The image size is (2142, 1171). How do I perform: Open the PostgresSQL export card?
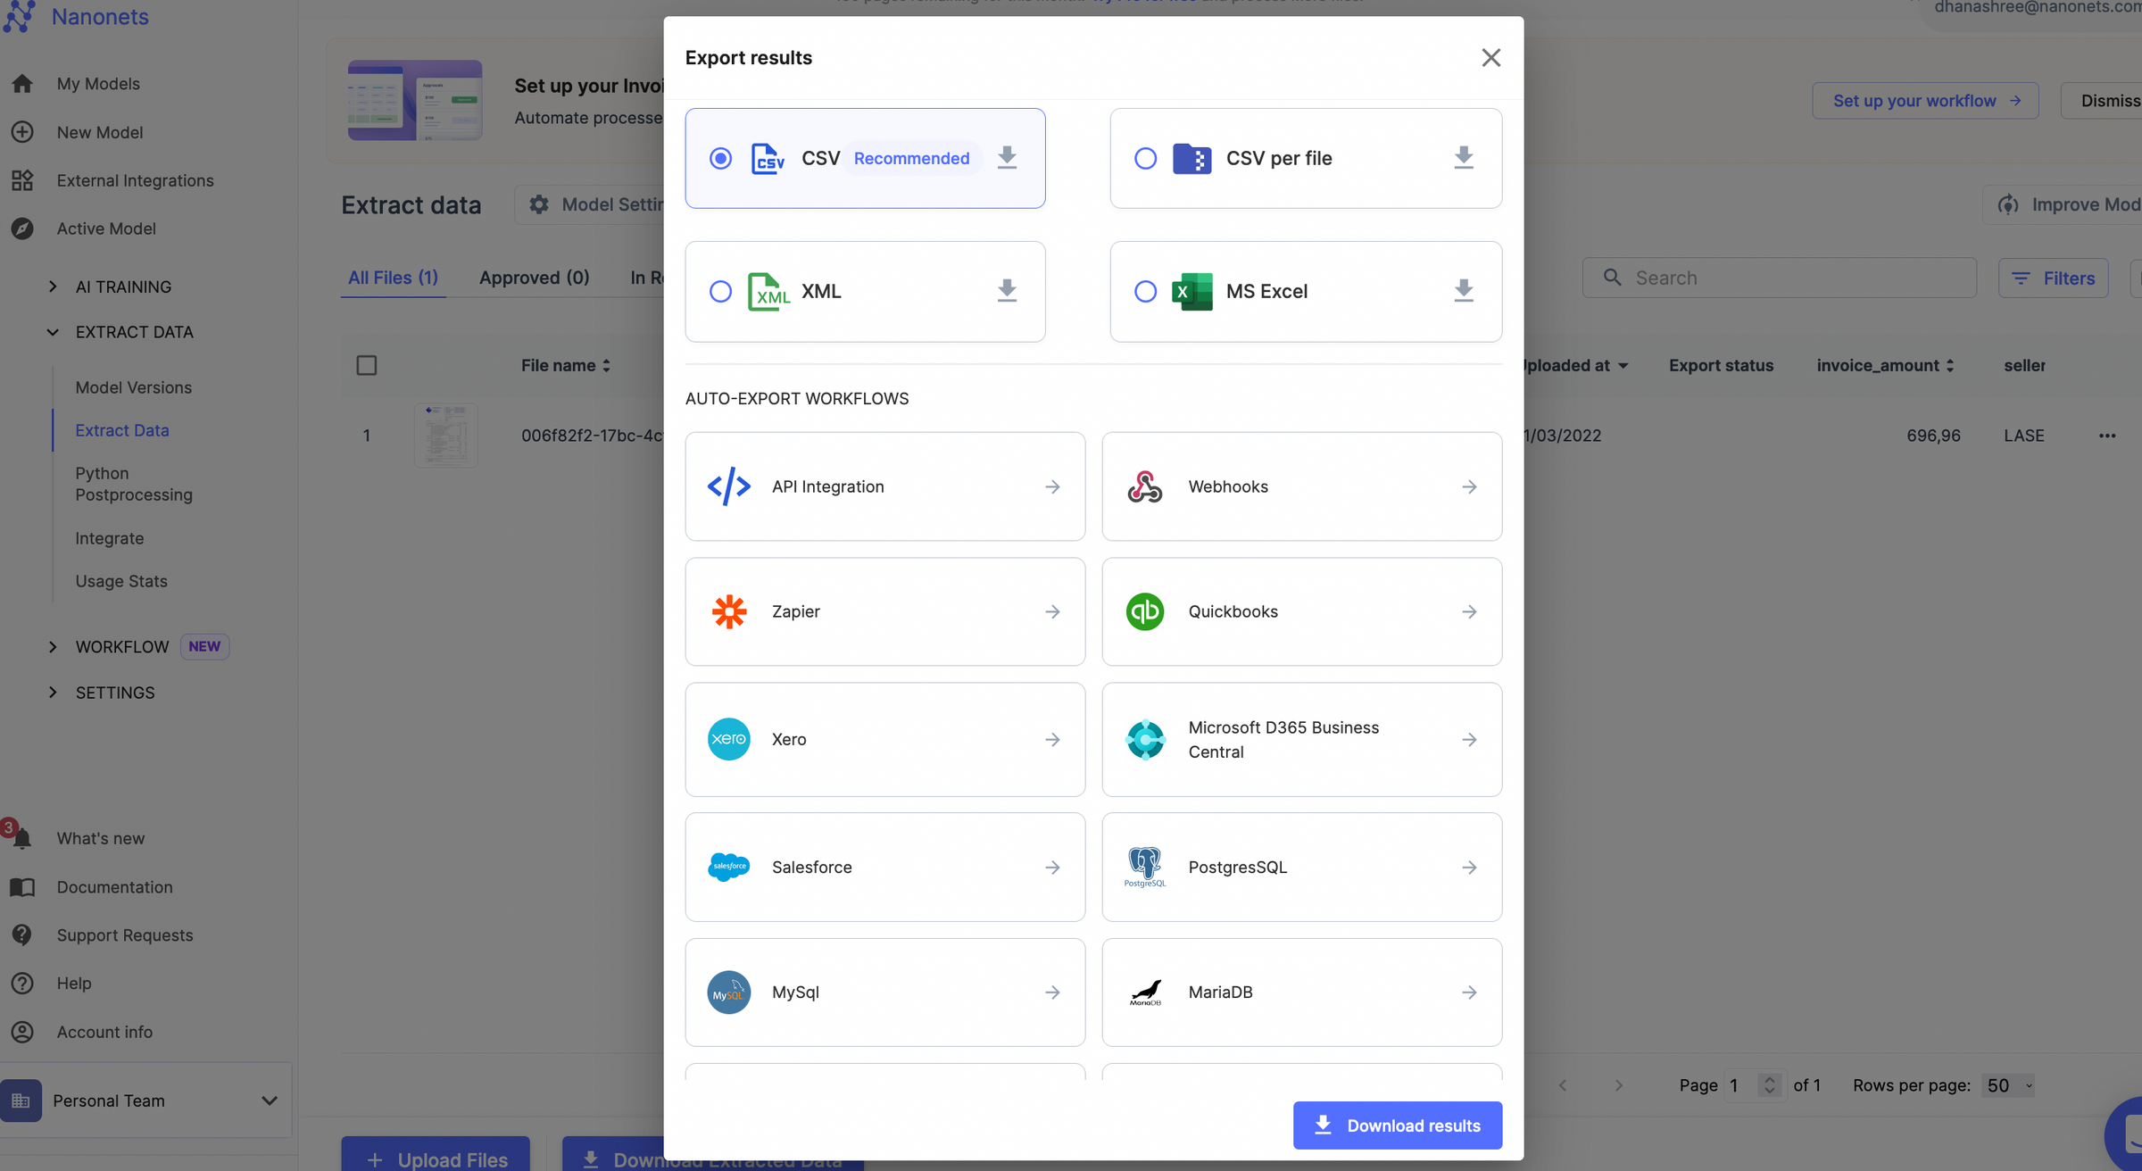(1301, 867)
